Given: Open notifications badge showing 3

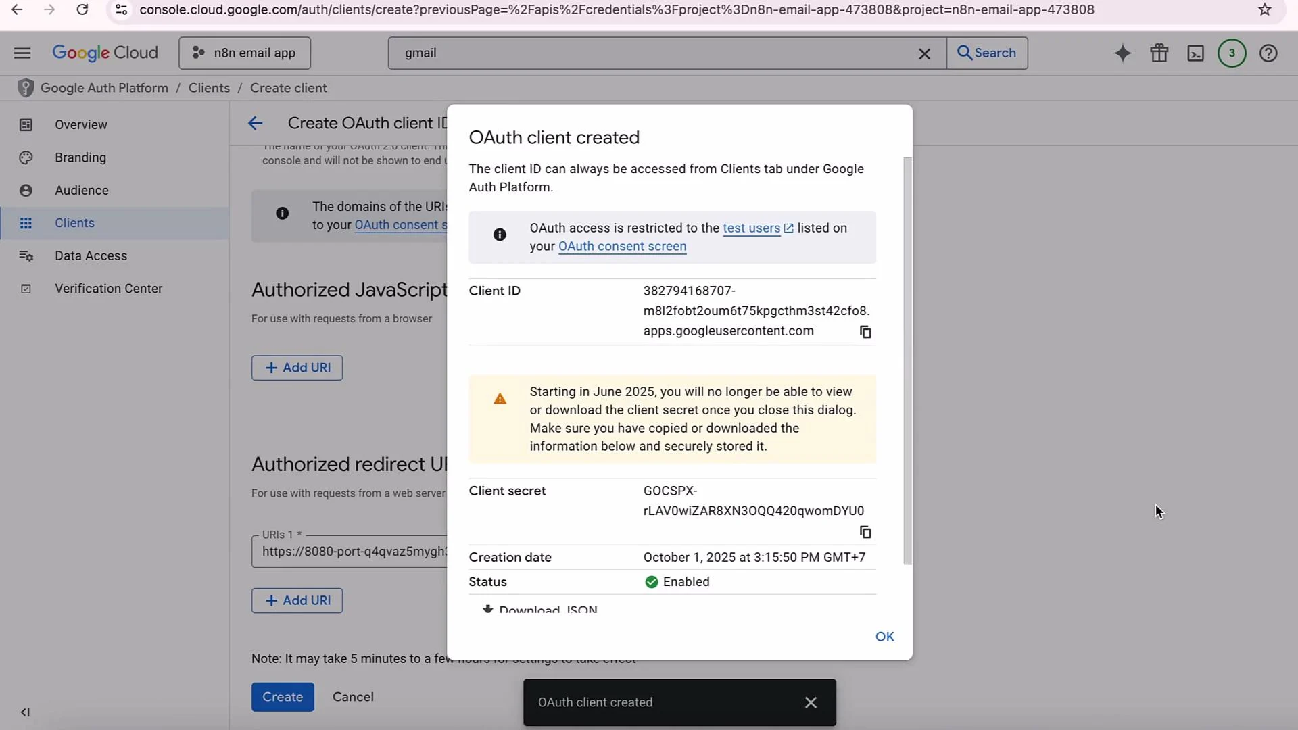Looking at the screenshot, I should click(1232, 53).
